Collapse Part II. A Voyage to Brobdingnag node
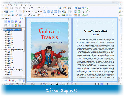 coord(2,50)
